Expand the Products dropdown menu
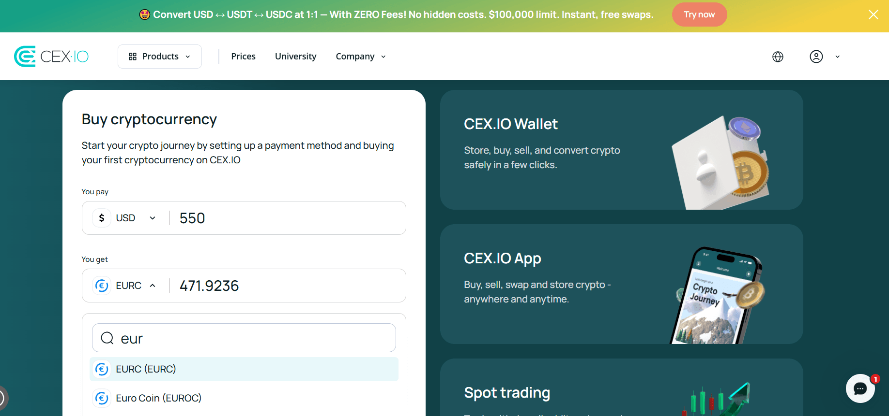This screenshot has height=416, width=889. [160, 57]
